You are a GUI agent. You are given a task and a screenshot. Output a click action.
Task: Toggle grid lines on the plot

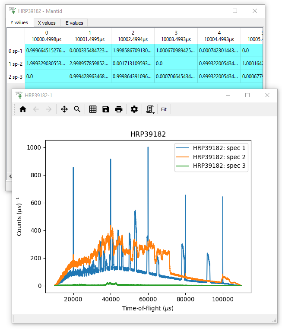pos(93,109)
